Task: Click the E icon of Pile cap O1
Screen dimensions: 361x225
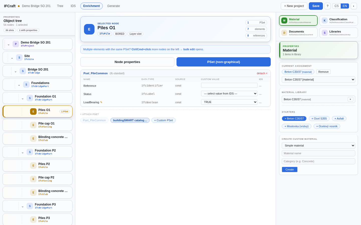Action: click(33, 125)
